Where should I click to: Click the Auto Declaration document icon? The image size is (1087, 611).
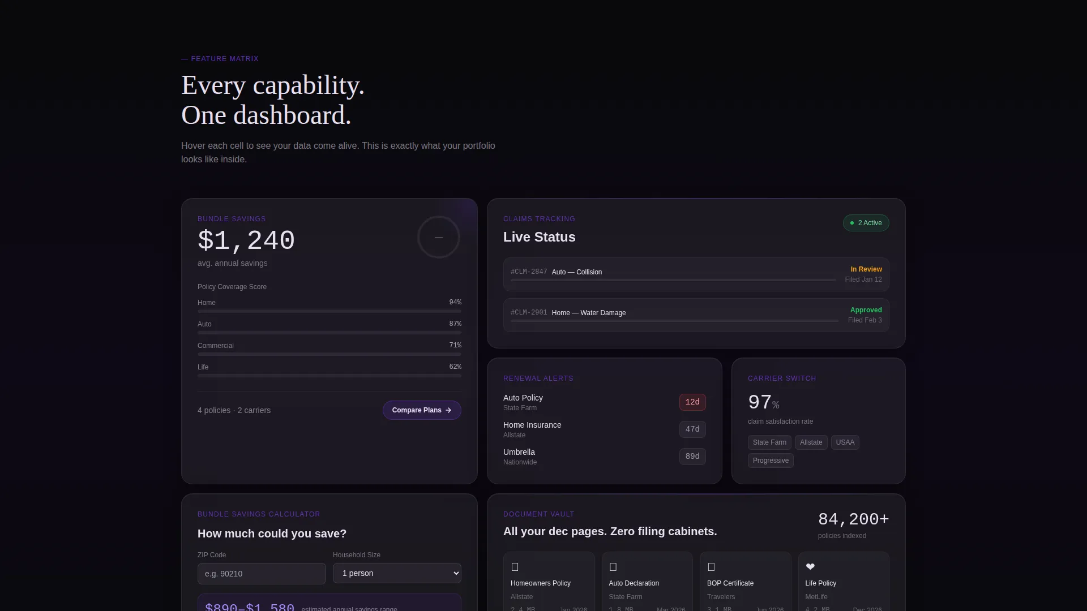coord(613,567)
